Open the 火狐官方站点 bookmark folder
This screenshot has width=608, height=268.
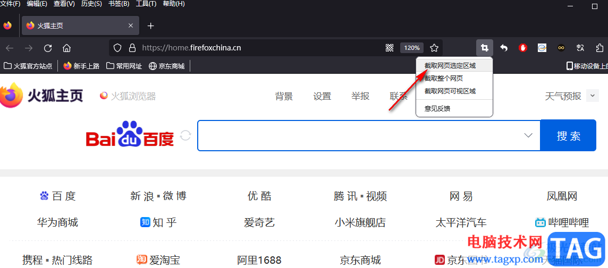tap(28, 66)
